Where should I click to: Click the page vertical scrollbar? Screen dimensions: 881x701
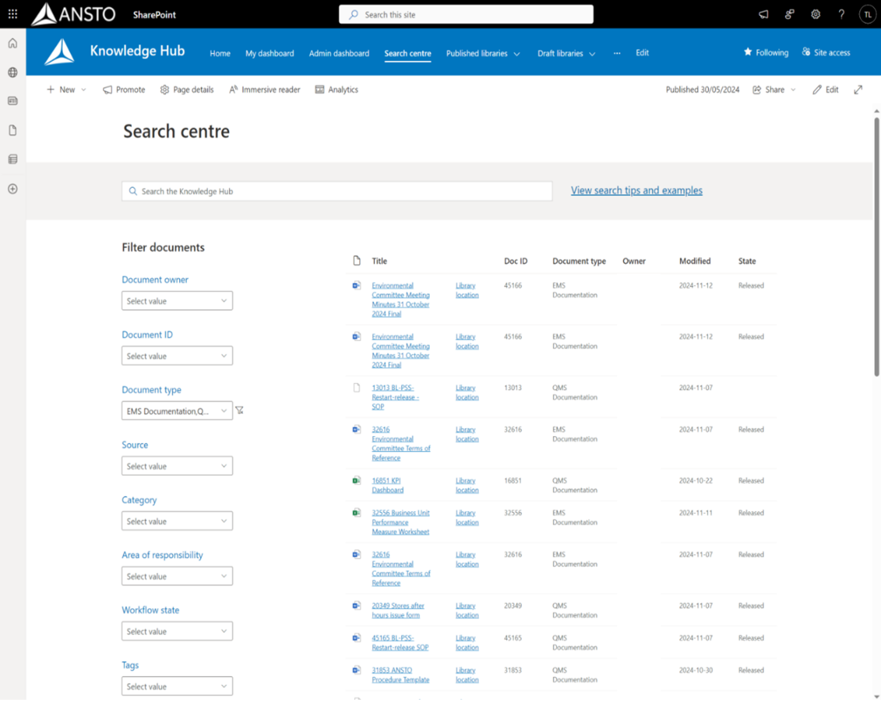876,247
